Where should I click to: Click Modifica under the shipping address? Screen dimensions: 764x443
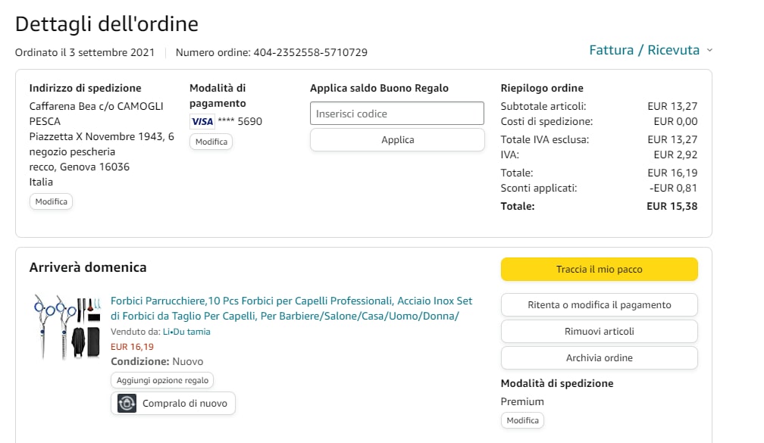click(x=51, y=201)
